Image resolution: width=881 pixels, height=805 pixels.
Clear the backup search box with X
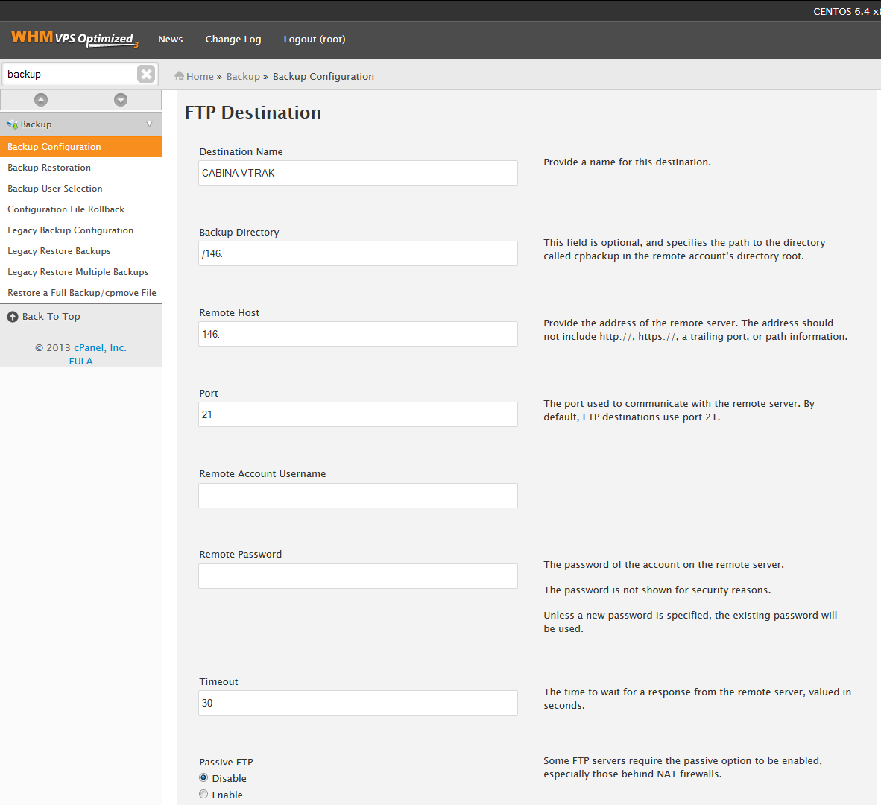pos(146,74)
